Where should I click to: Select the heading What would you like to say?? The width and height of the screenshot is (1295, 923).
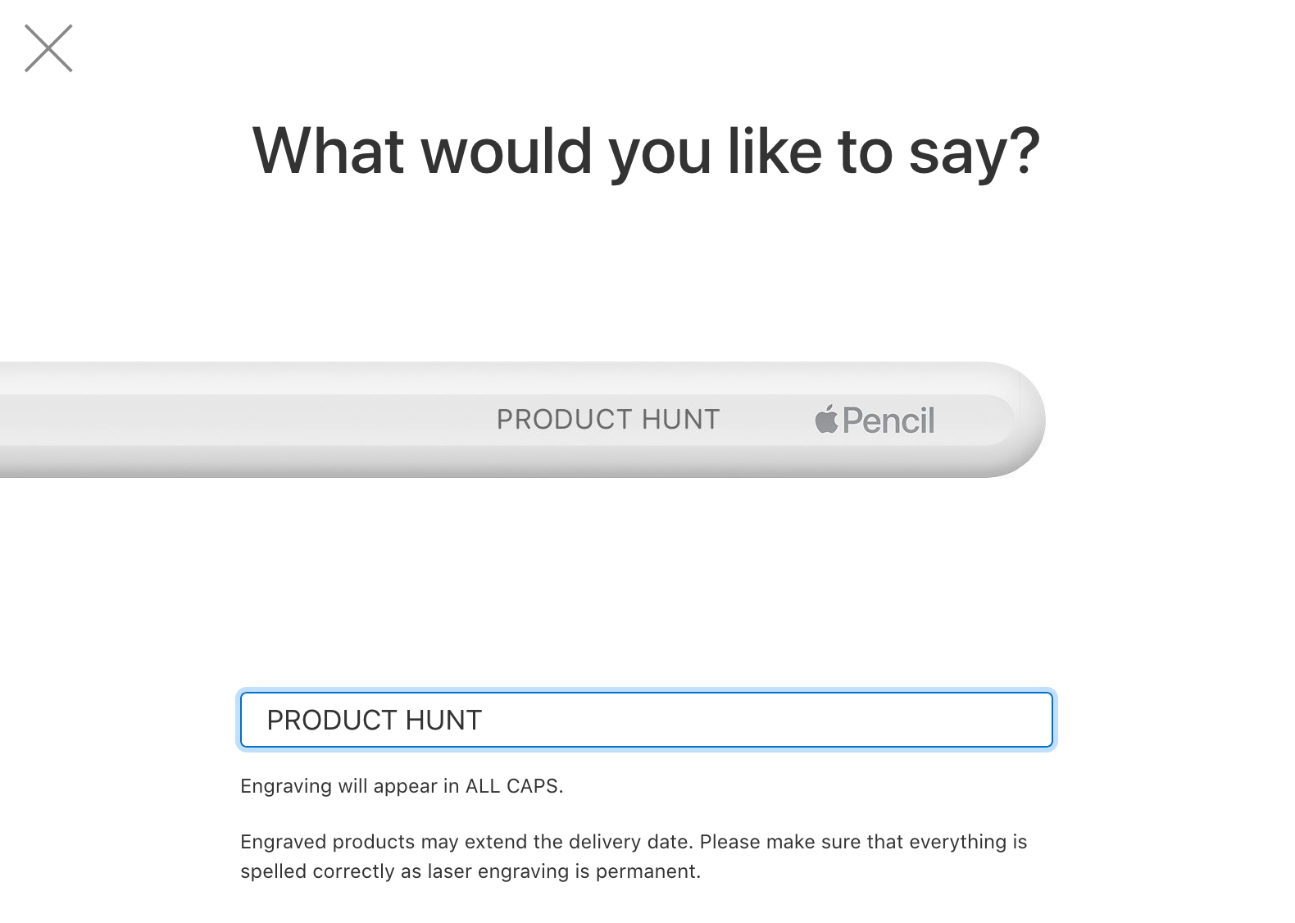646,150
